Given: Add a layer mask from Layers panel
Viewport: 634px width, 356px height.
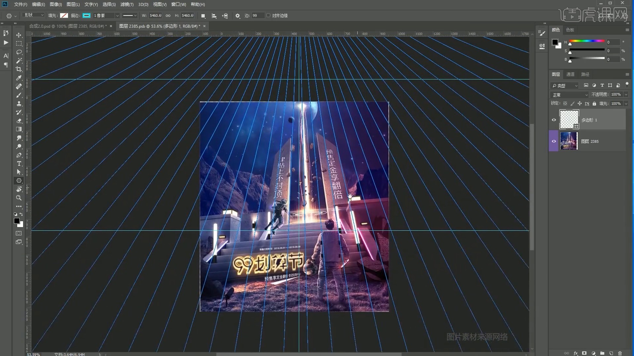Looking at the screenshot, I should [584, 353].
